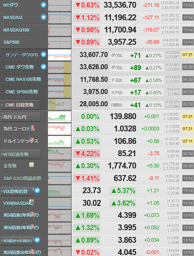The image size is (194, 256).
Task: Click the Twitter icon beside CME ダウ先物
Action: tap(44, 67)
